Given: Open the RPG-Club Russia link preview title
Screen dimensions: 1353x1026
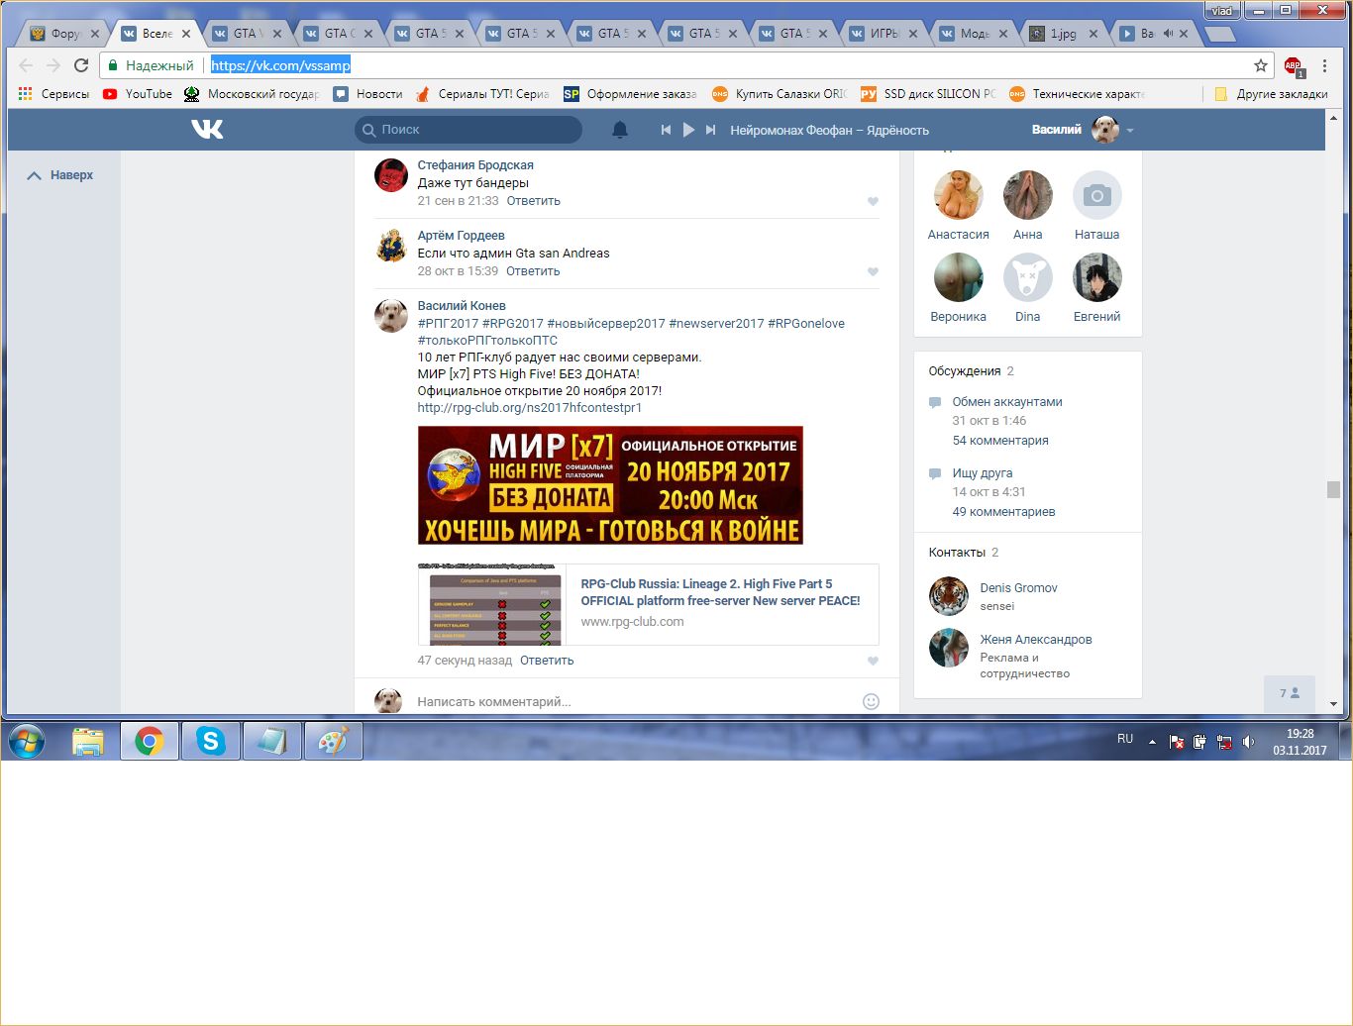Looking at the screenshot, I should (720, 592).
